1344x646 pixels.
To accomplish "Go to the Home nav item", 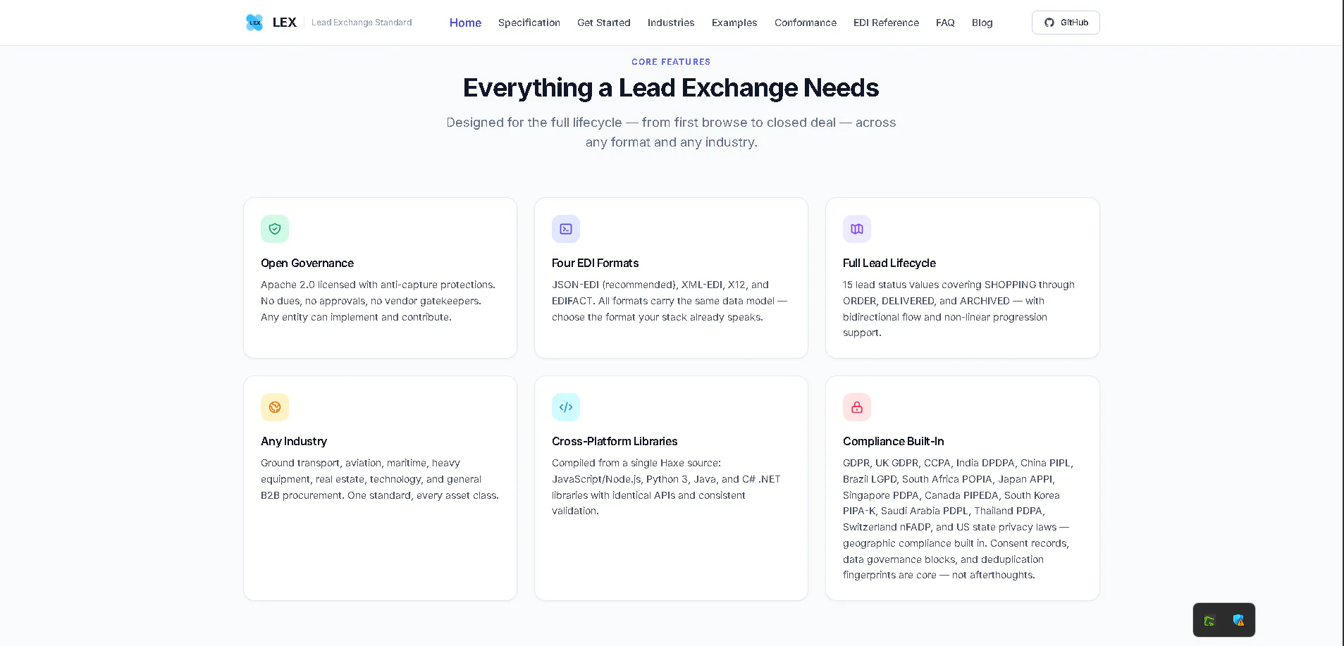I will 465,23.
